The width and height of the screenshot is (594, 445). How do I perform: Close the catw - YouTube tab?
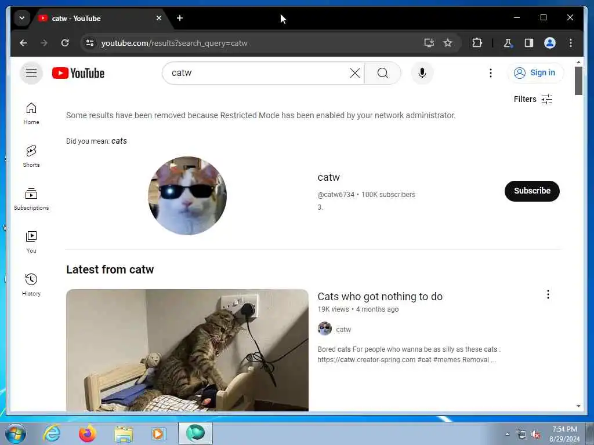pyautogui.click(x=159, y=18)
